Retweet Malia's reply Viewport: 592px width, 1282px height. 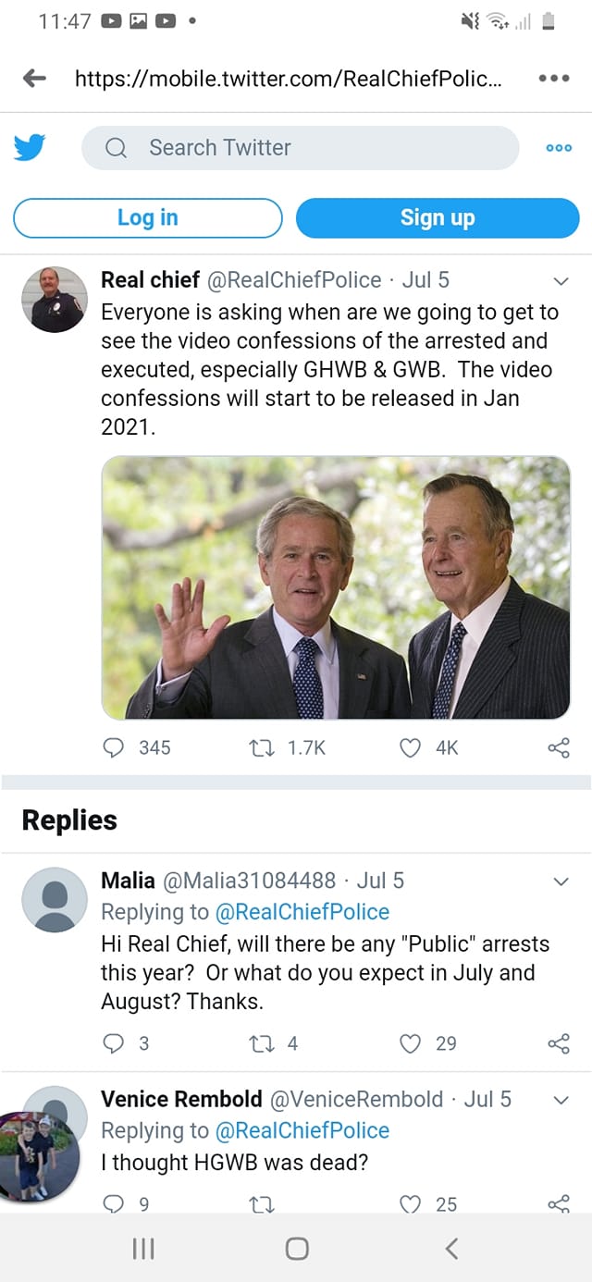point(261,1043)
